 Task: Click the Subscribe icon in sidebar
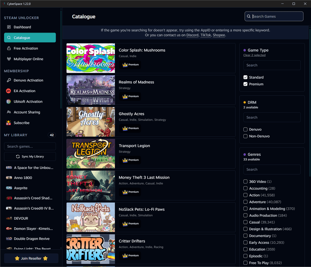click(9, 123)
